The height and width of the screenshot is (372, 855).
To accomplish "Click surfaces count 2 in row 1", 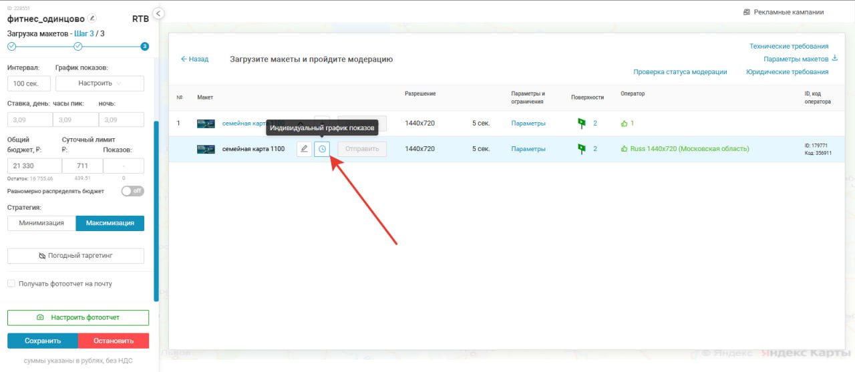I will pos(595,124).
